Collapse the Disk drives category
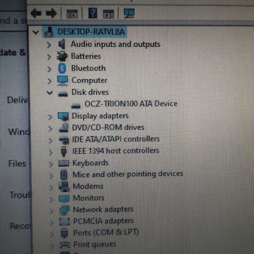The width and height of the screenshot is (254, 254). (50, 92)
